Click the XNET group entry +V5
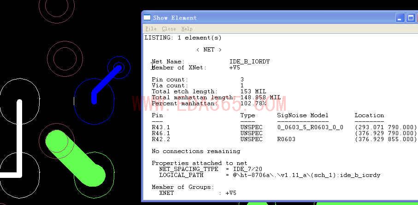The height and width of the screenshot is (205, 418). click(x=231, y=193)
